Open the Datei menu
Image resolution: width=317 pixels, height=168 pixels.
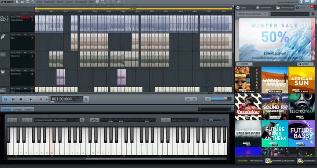pos(40,2)
